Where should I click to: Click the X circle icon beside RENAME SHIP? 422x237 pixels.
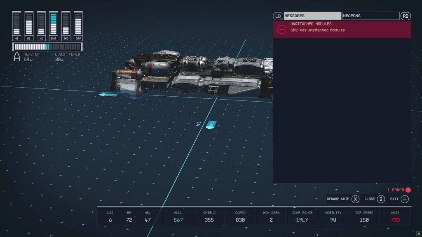[x=355, y=199]
